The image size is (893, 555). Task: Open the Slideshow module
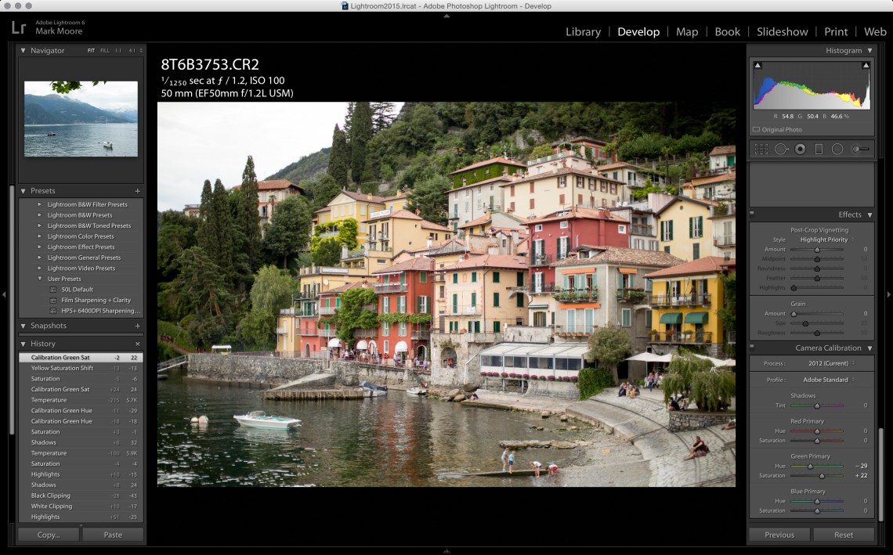click(x=782, y=32)
